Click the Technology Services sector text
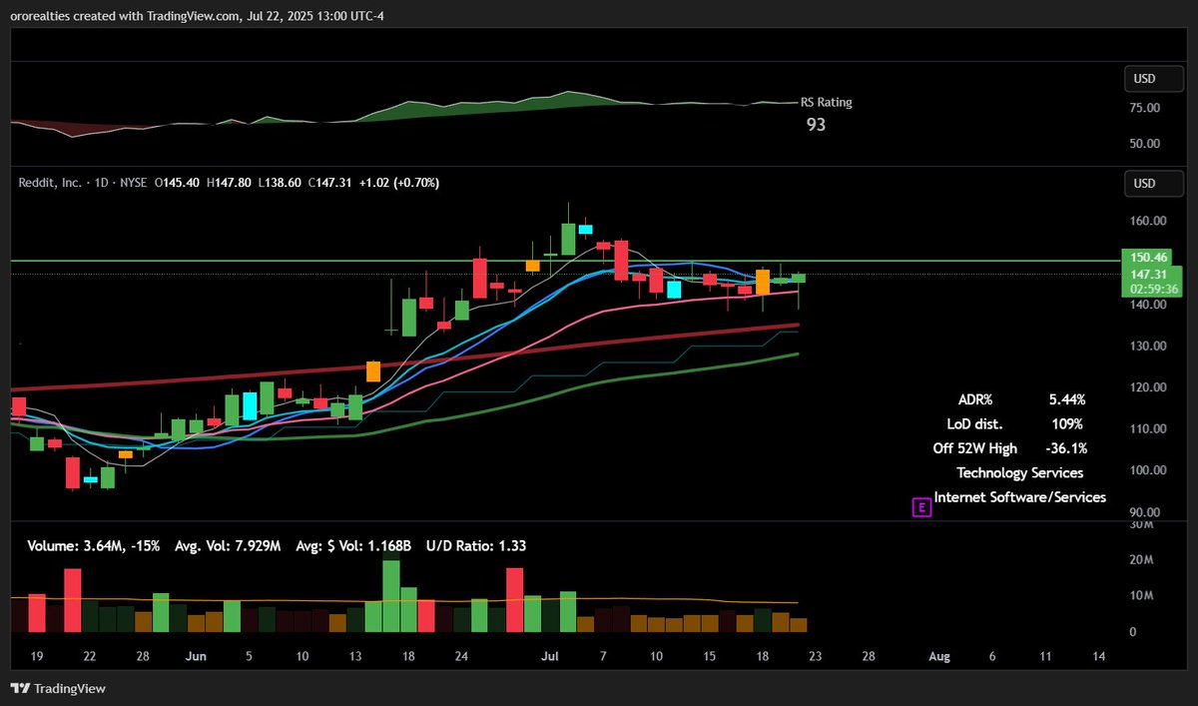Screen dimensions: 1198x706 pos(1019,472)
